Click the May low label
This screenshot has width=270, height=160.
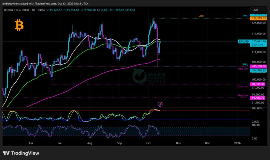point(243,95)
